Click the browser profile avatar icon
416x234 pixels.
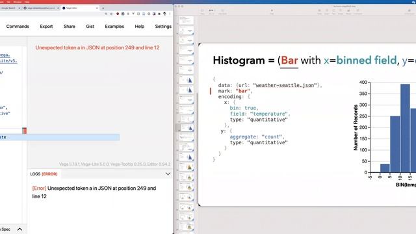164,14
